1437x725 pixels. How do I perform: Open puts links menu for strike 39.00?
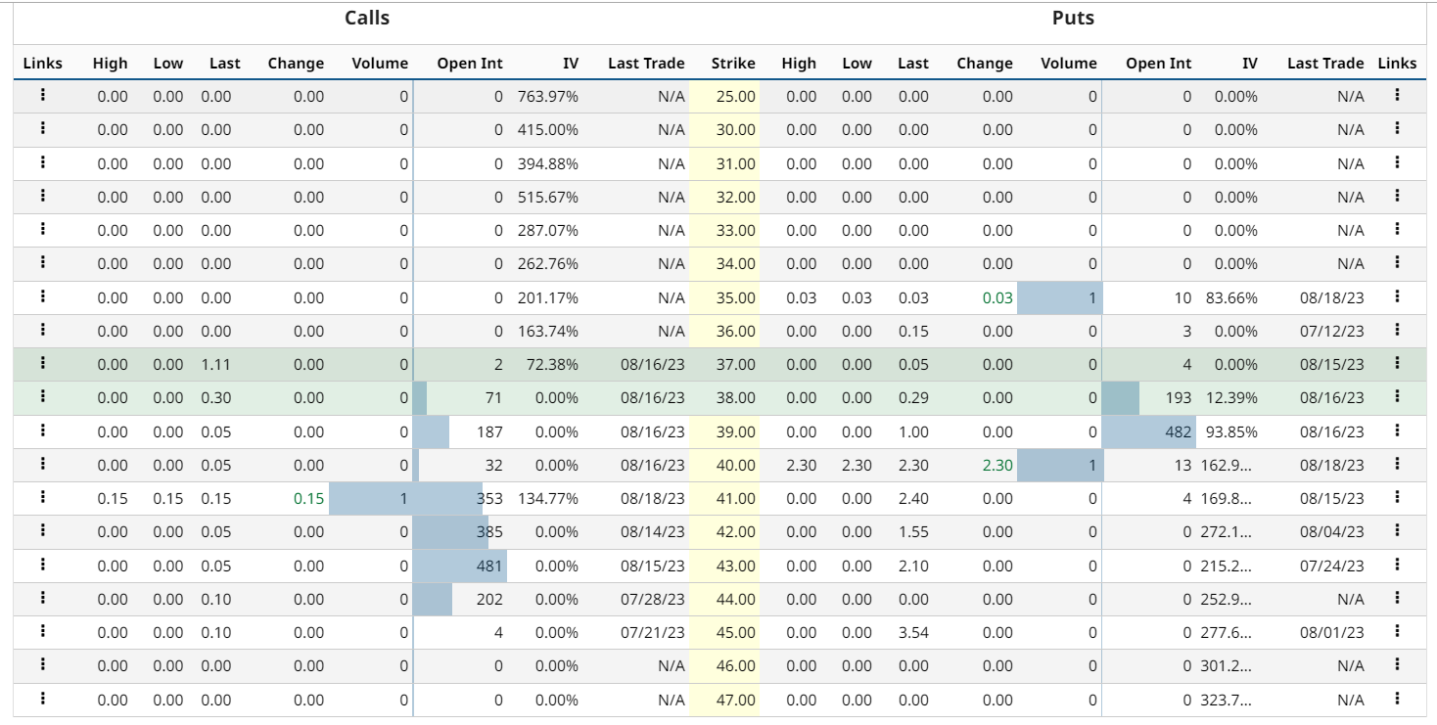point(1397,430)
